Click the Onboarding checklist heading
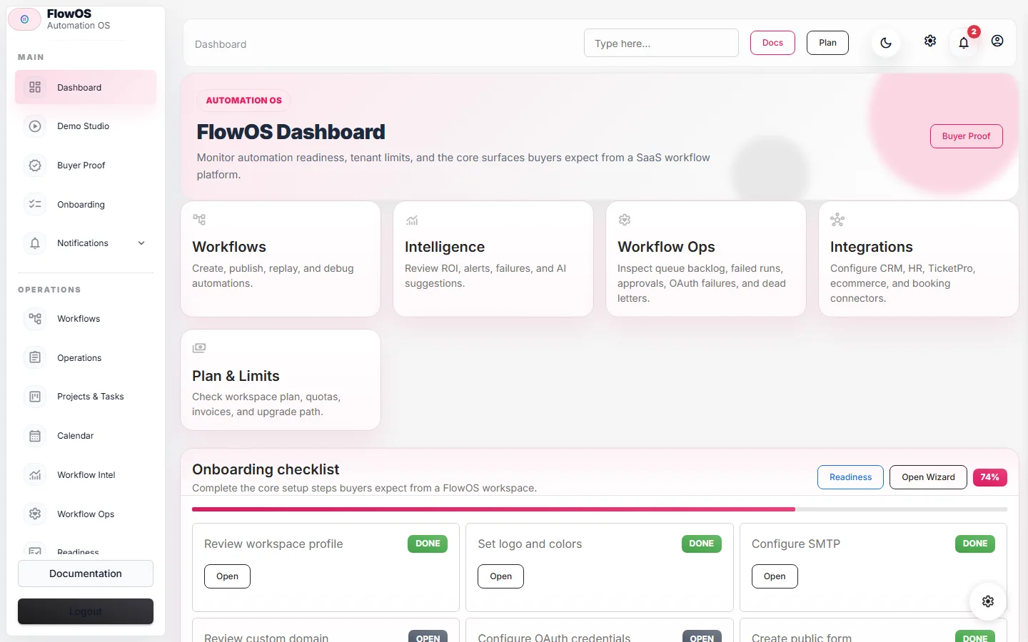 point(266,469)
